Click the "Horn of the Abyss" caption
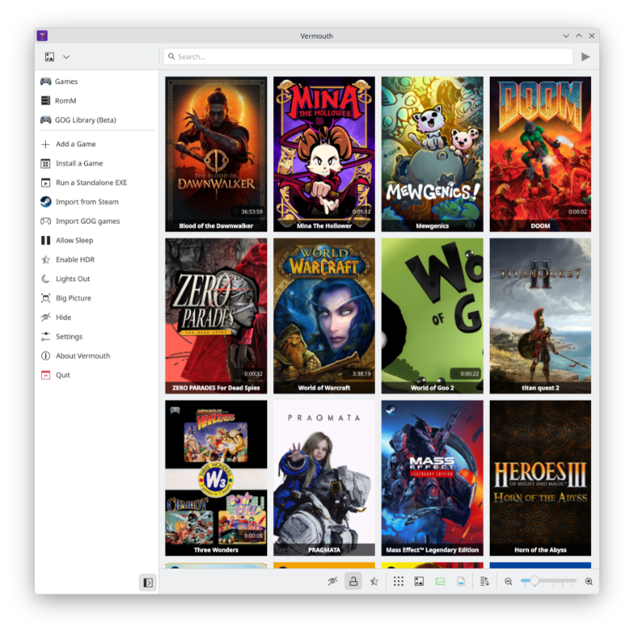The image size is (634, 635). pos(540,550)
